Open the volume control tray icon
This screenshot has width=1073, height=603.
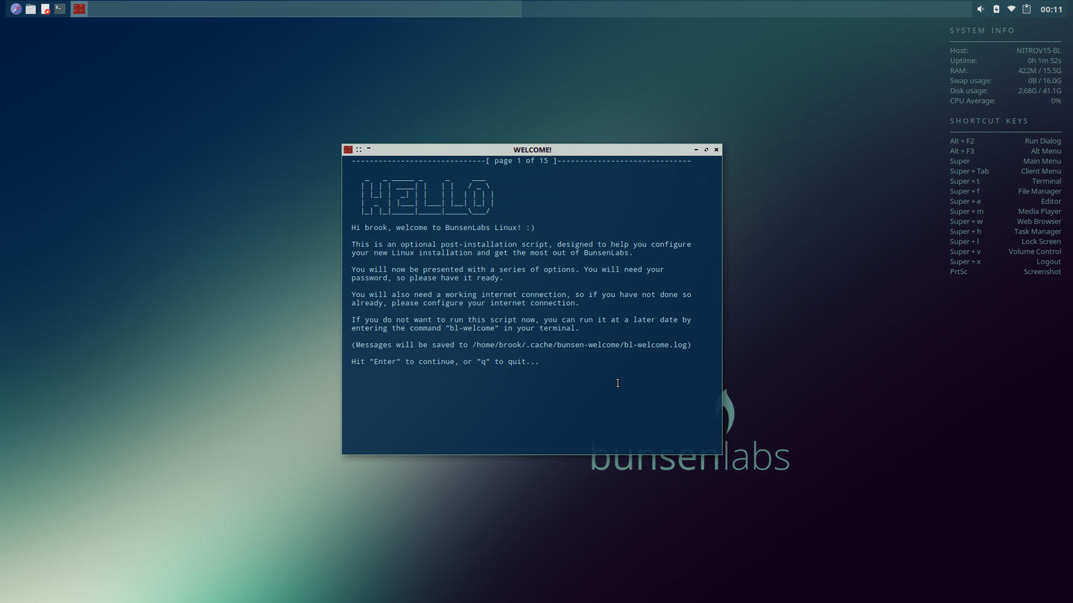click(981, 9)
